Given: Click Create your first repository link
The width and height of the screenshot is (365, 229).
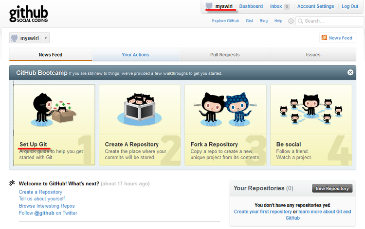Looking at the screenshot, I should click(263, 212).
